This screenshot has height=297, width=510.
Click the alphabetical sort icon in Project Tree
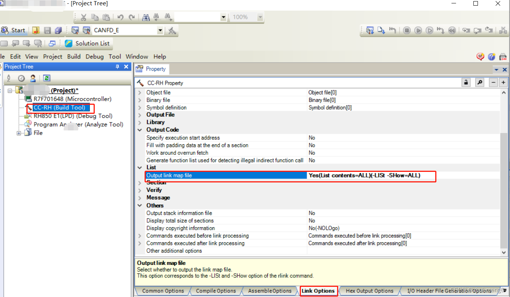(x=9, y=78)
